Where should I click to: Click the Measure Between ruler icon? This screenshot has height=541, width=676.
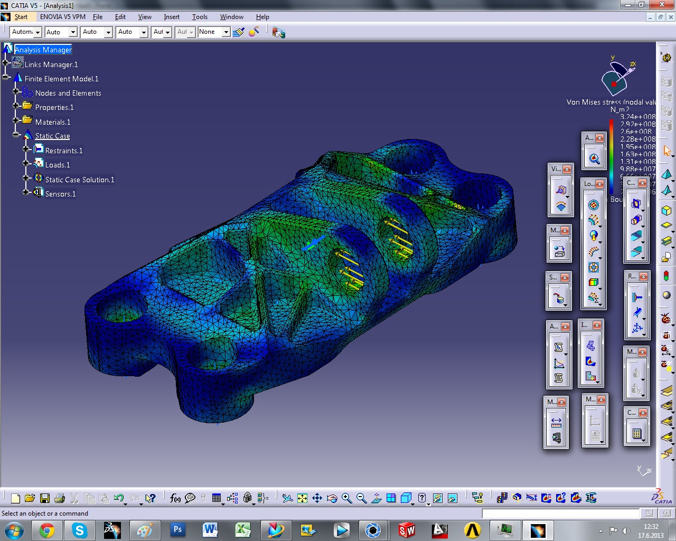coord(556,423)
